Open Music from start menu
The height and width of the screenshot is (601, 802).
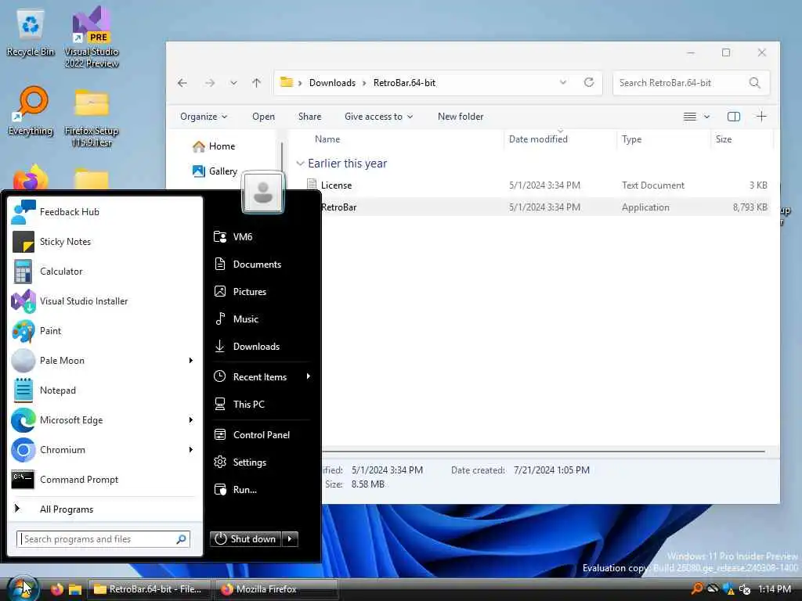[262, 319]
